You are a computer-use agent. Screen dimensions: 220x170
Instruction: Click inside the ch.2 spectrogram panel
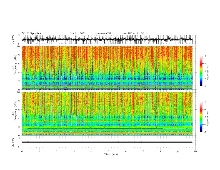click(x=107, y=114)
